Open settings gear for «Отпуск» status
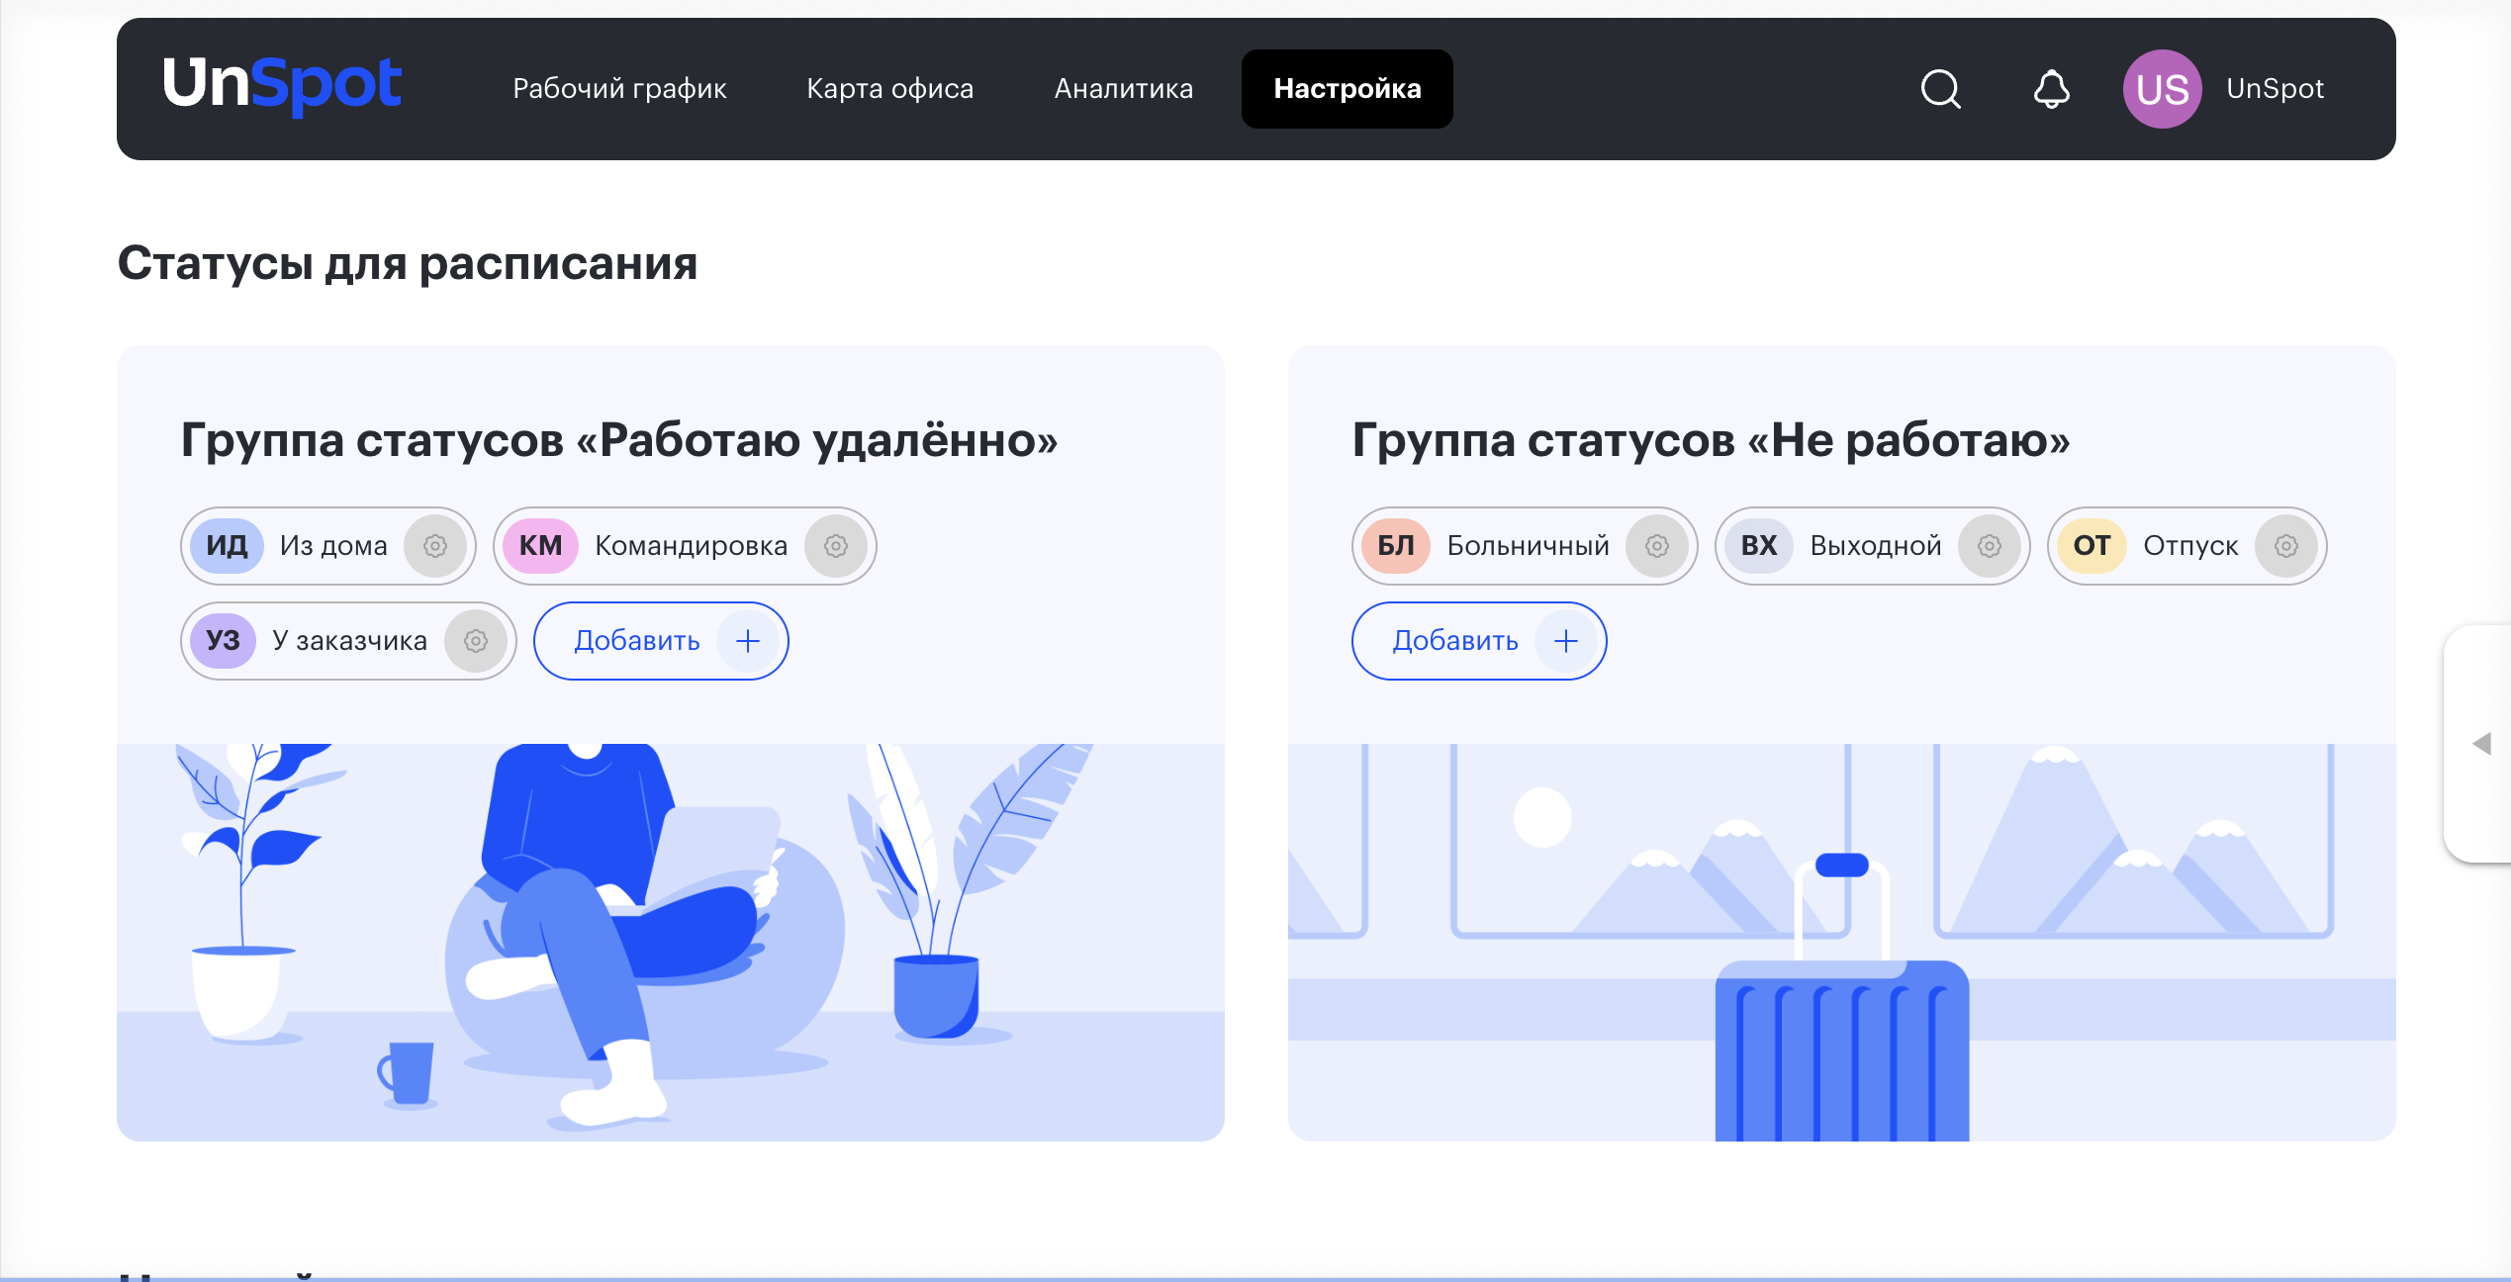 coord(2286,546)
